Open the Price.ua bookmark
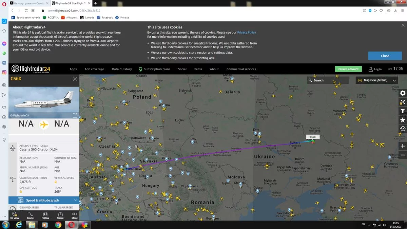Viewport: 407px width, 229px height. [x=122, y=18]
